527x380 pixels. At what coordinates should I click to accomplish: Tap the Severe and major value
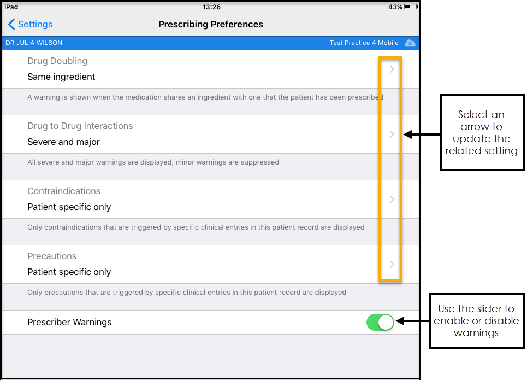click(x=63, y=142)
